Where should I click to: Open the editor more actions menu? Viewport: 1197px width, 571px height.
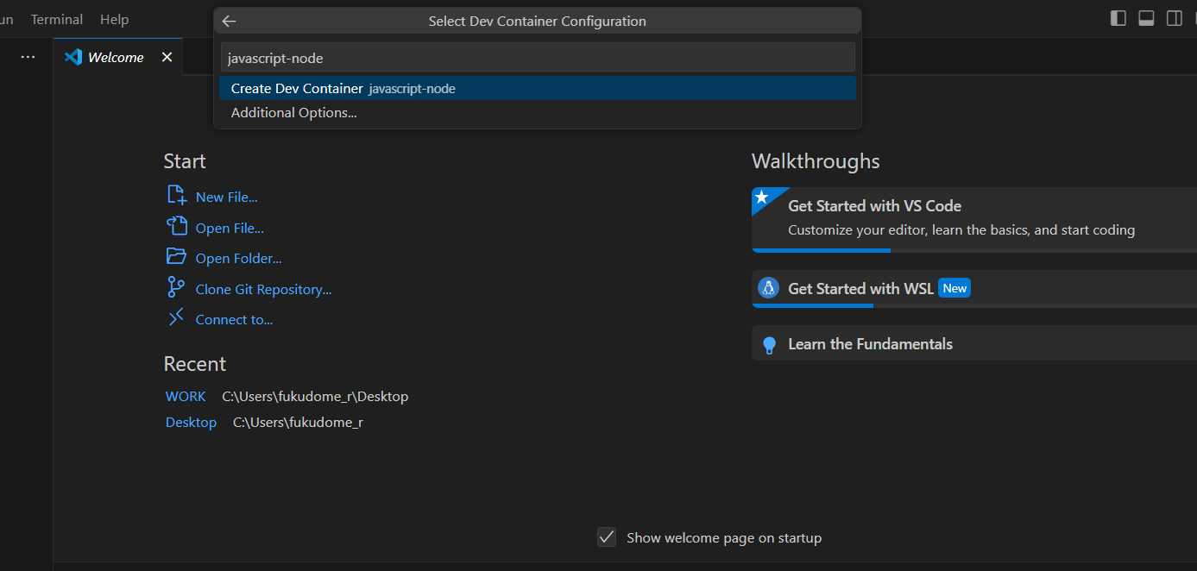pos(28,56)
